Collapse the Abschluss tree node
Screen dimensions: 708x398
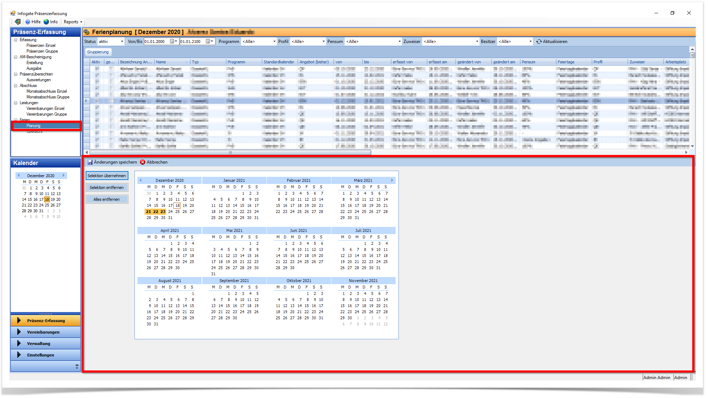(15, 86)
